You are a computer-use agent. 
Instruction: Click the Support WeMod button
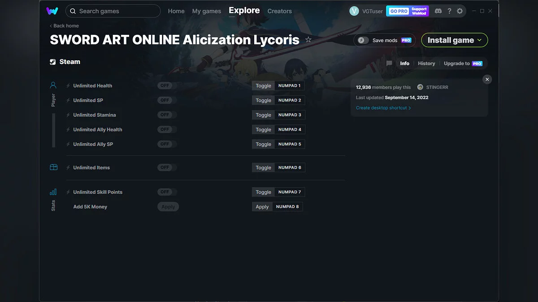419,11
